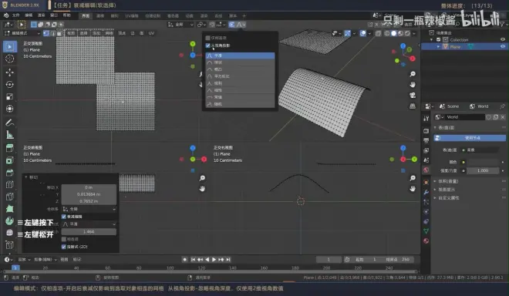
Task: Open Output properties printer tab icon
Action: pyautogui.click(x=426, y=140)
